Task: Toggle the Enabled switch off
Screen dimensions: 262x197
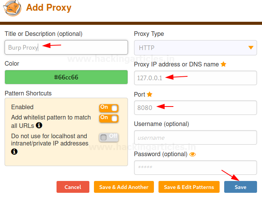Action: 108,108
